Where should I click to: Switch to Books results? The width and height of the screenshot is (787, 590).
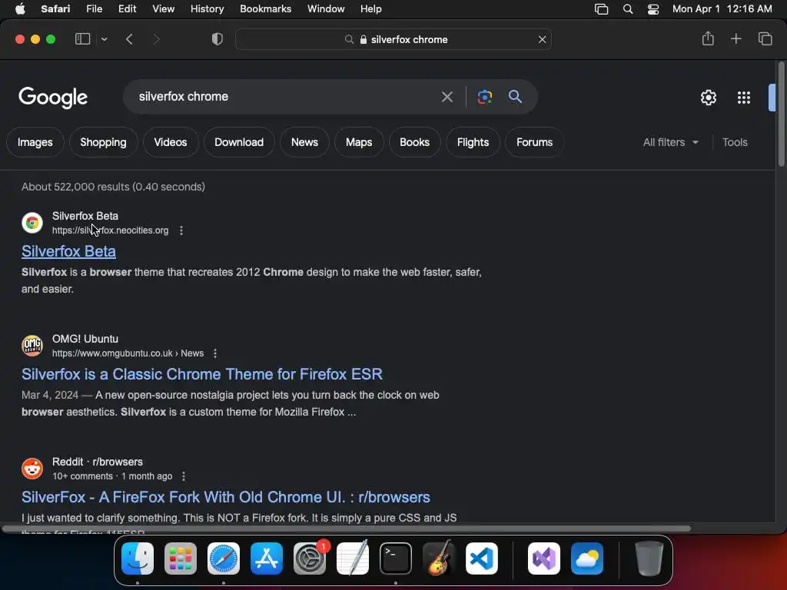click(414, 142)
